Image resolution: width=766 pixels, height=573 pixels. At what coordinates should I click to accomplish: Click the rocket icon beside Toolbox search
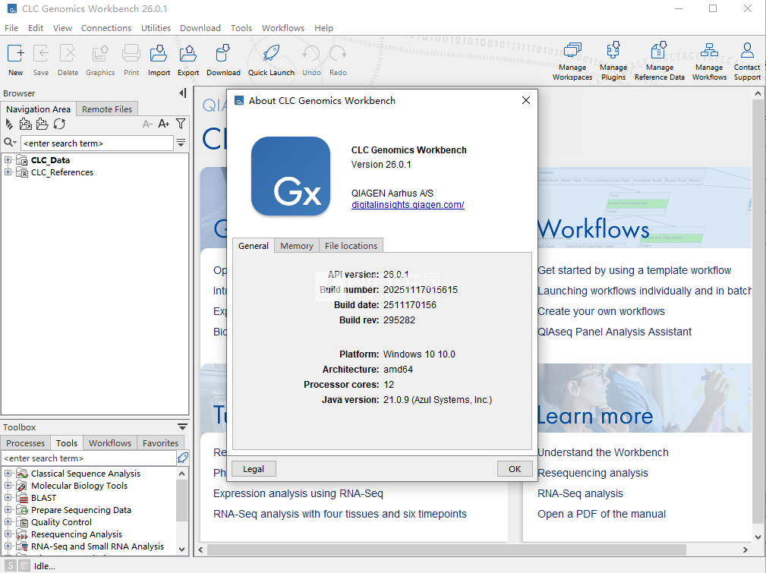[x=182, y=458]
